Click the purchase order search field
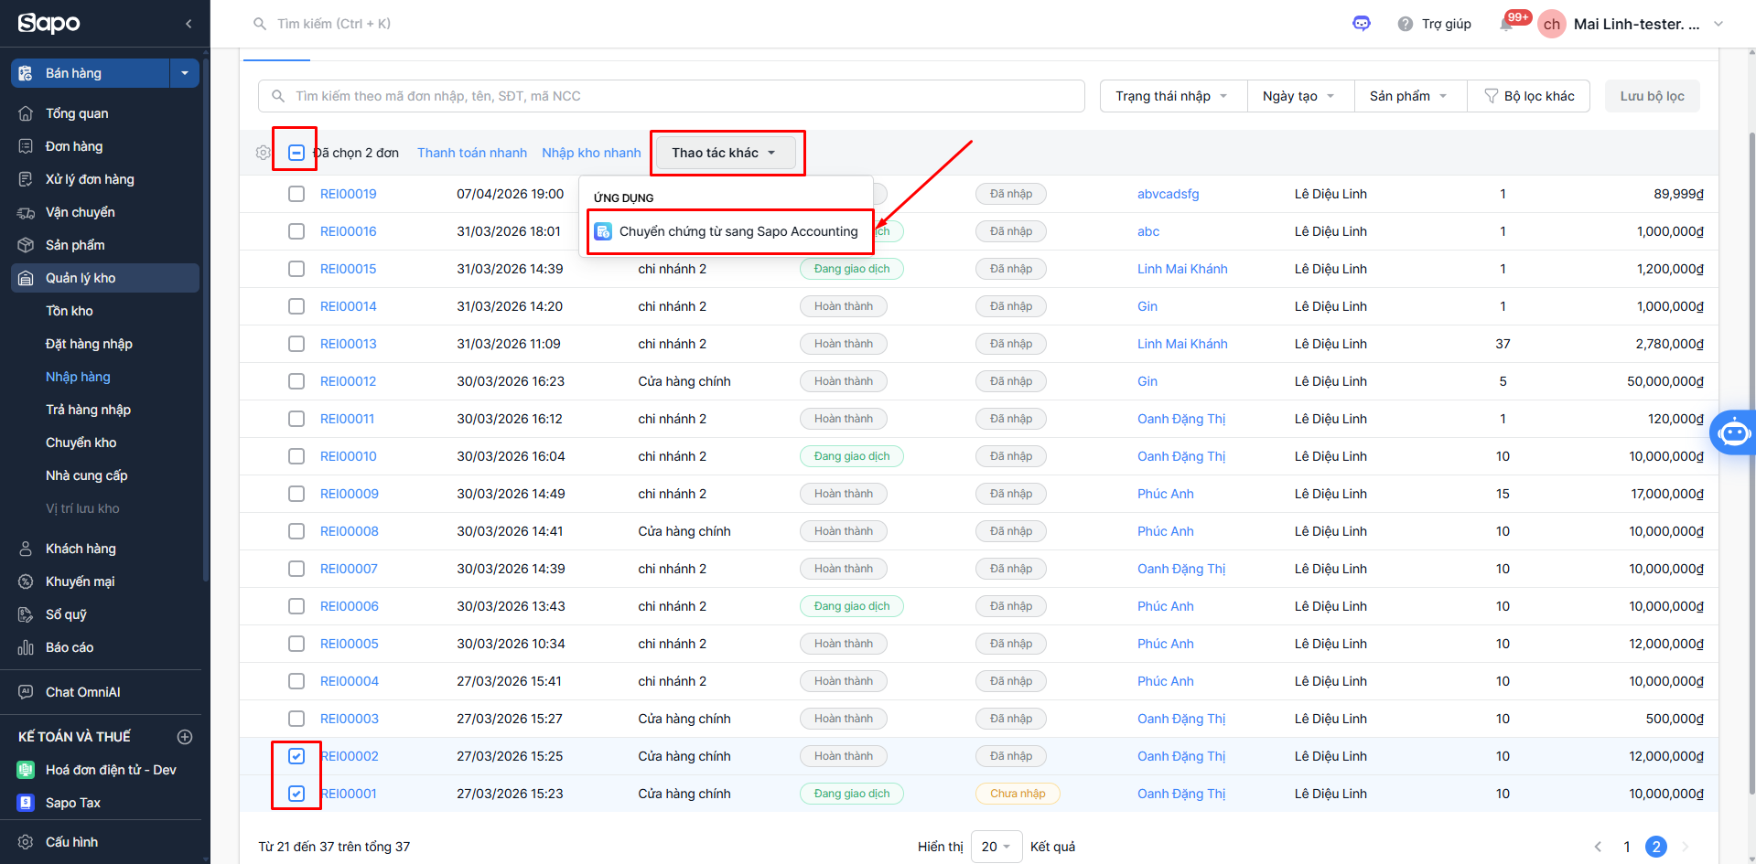The height and width of the screenshot is (864, 1756). [x=672, y=96]
